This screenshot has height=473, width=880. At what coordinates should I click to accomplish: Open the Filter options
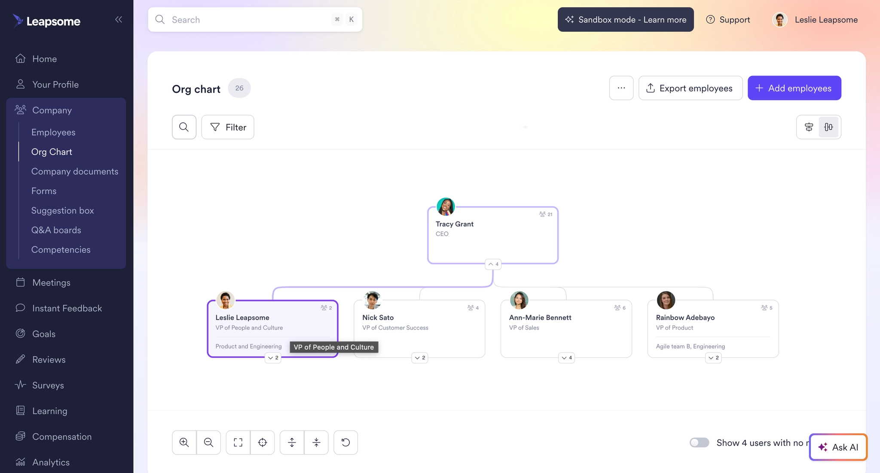pos(228,127)
